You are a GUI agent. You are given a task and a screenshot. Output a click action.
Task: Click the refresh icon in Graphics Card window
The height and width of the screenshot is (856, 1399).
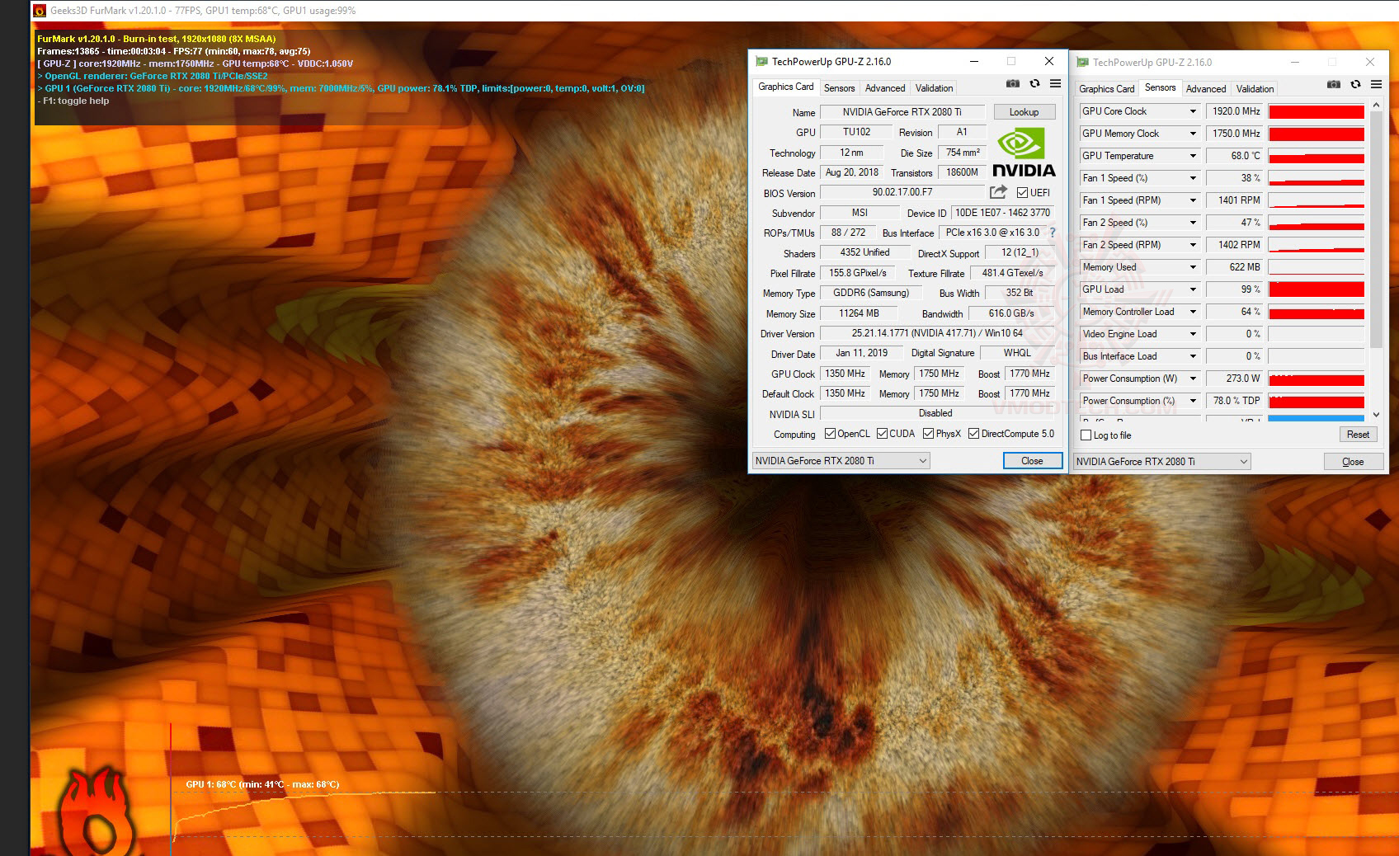[x=1034, y=84]
